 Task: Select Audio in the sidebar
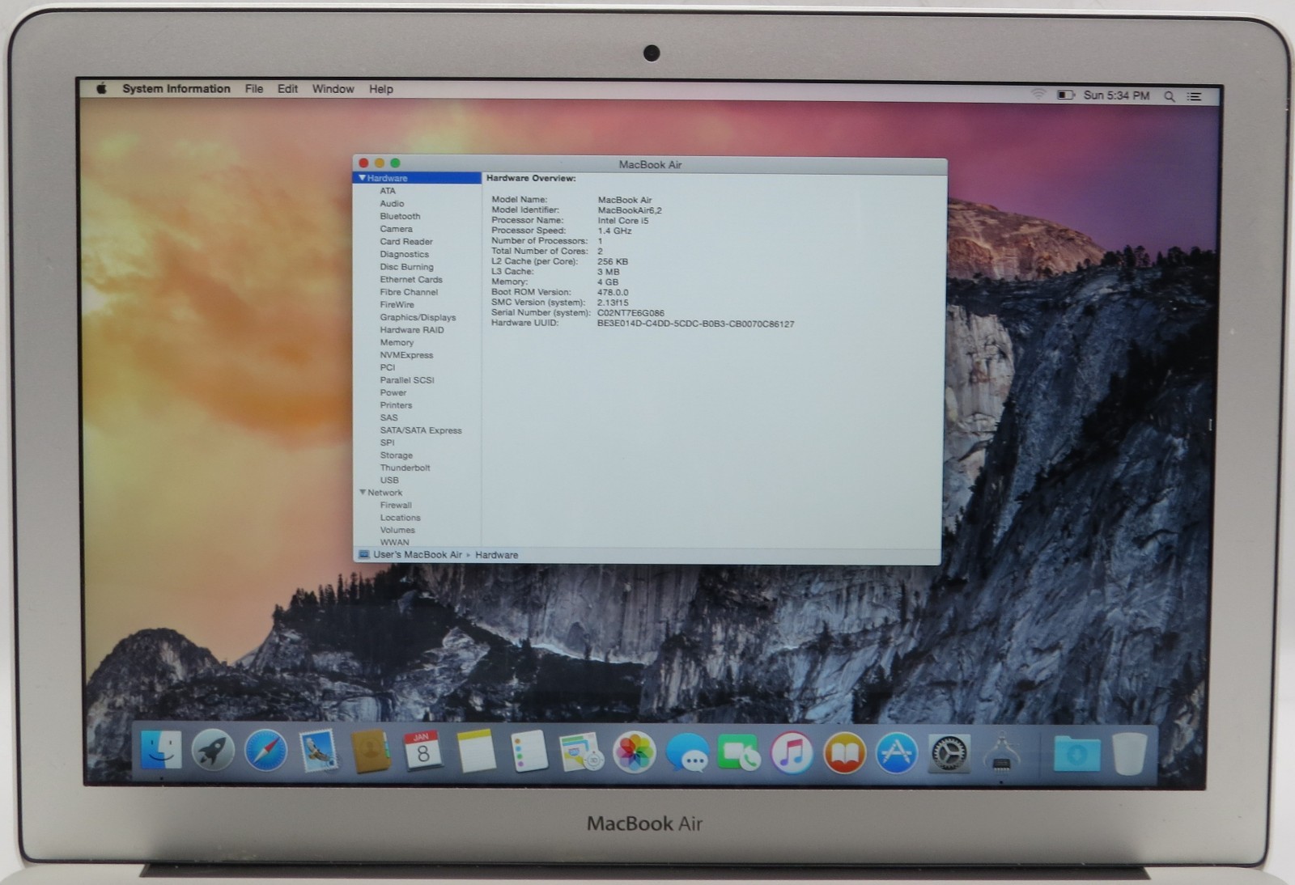(392, 204)
